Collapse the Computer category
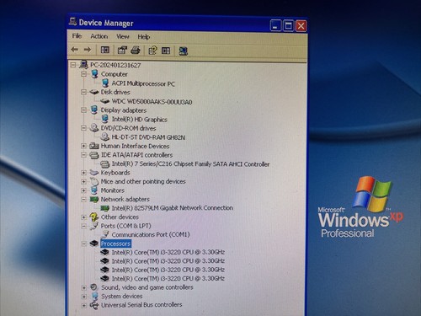This screenshot has height=316, width=421. click(x=83, y=74)
